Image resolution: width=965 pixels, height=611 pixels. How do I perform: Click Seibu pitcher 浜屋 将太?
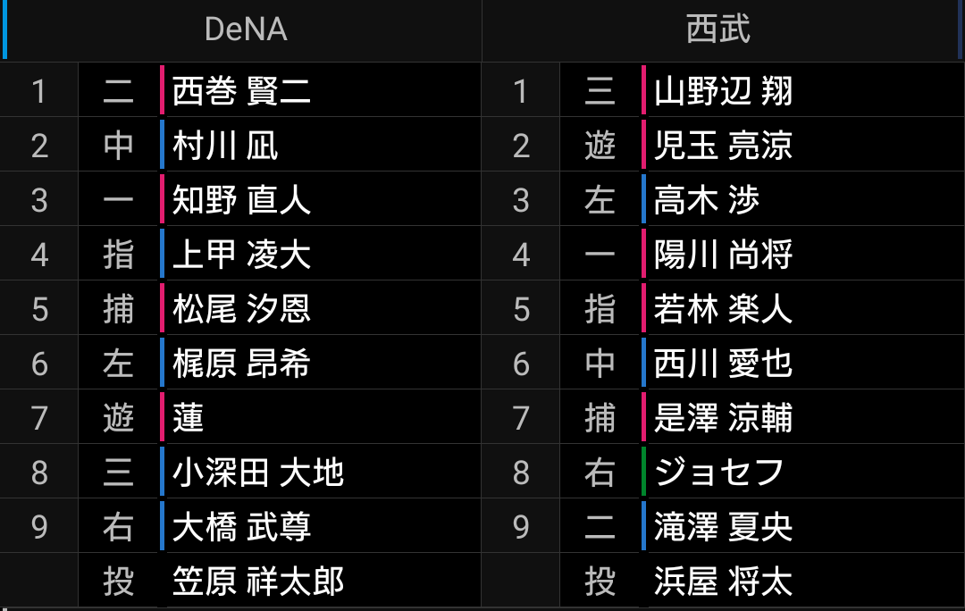pyautogui.click(x=723, y=582)
